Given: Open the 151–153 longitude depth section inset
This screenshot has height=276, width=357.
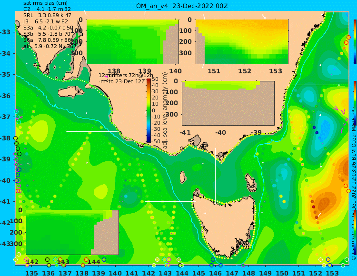Looking at the screenshot, I should pyautogui.click(x=242, y=42).
